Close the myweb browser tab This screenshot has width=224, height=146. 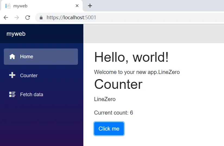point(77,6)
